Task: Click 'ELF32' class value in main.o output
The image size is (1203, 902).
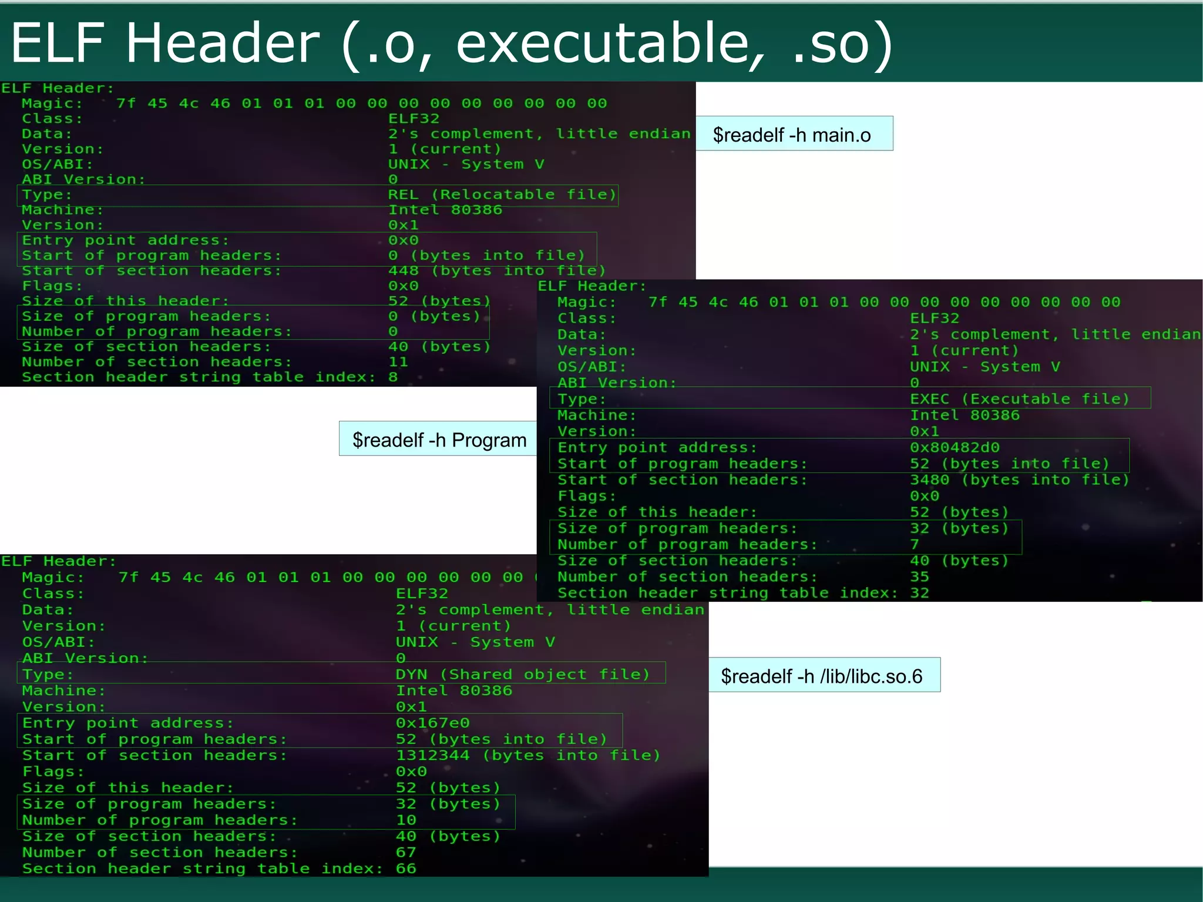Action: [x=414, y=119]
